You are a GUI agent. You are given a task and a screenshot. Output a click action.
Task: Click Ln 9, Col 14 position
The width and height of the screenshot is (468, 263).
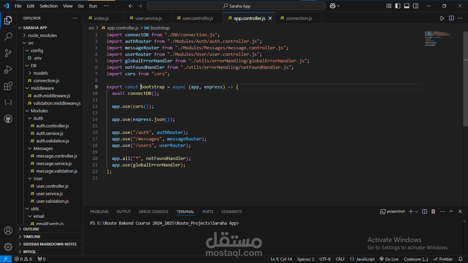click(281, 259)
